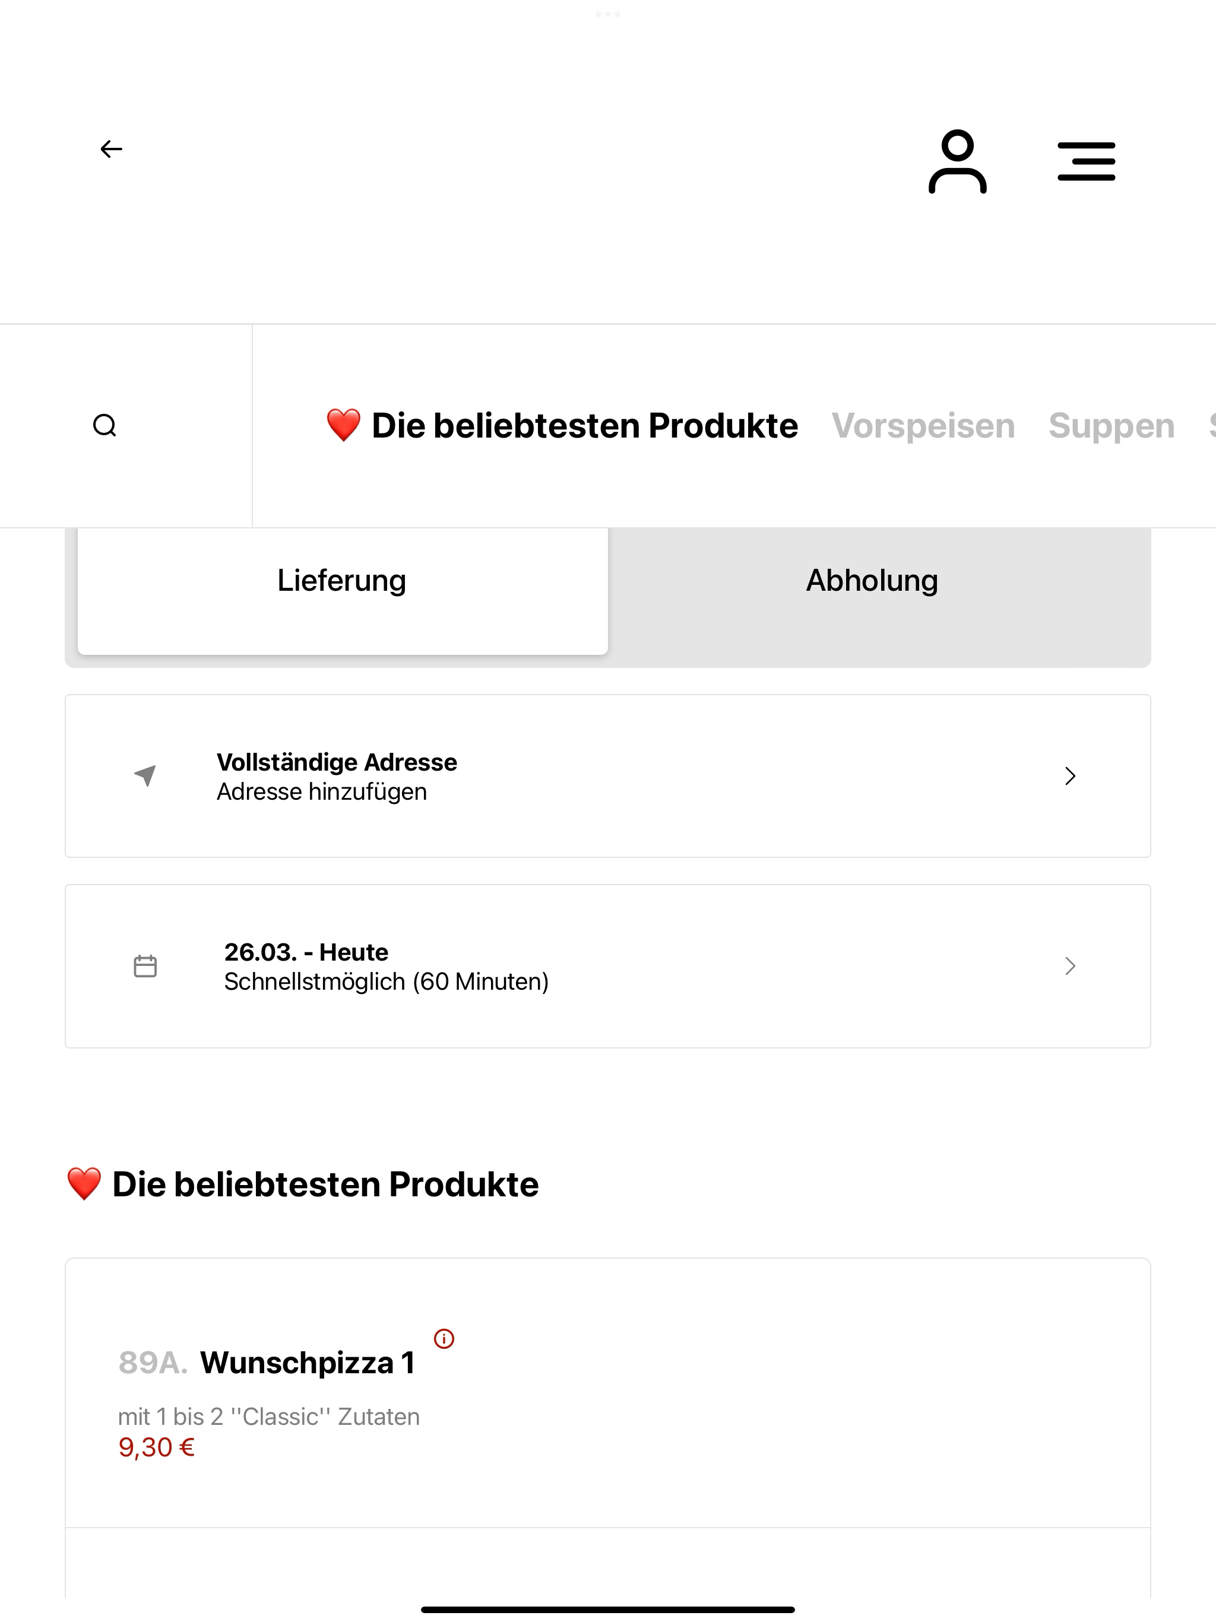
Task: Click the search magnifier icon
Action: (x=105, y=425)
